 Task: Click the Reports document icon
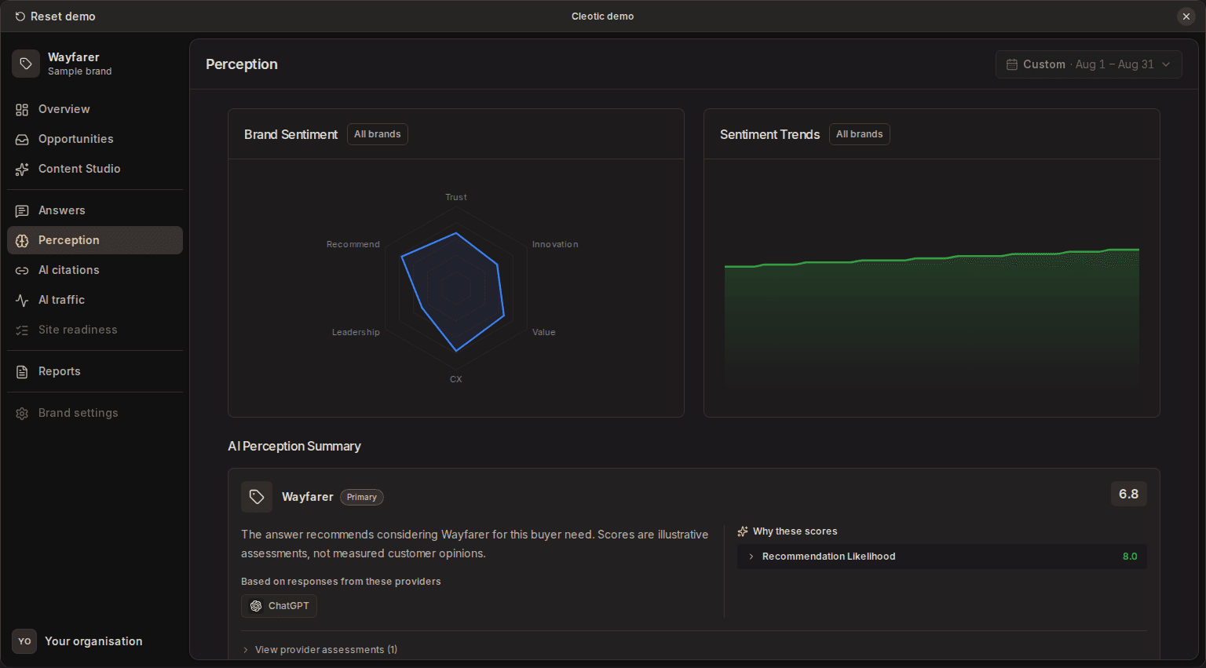[x=22, y=372]
